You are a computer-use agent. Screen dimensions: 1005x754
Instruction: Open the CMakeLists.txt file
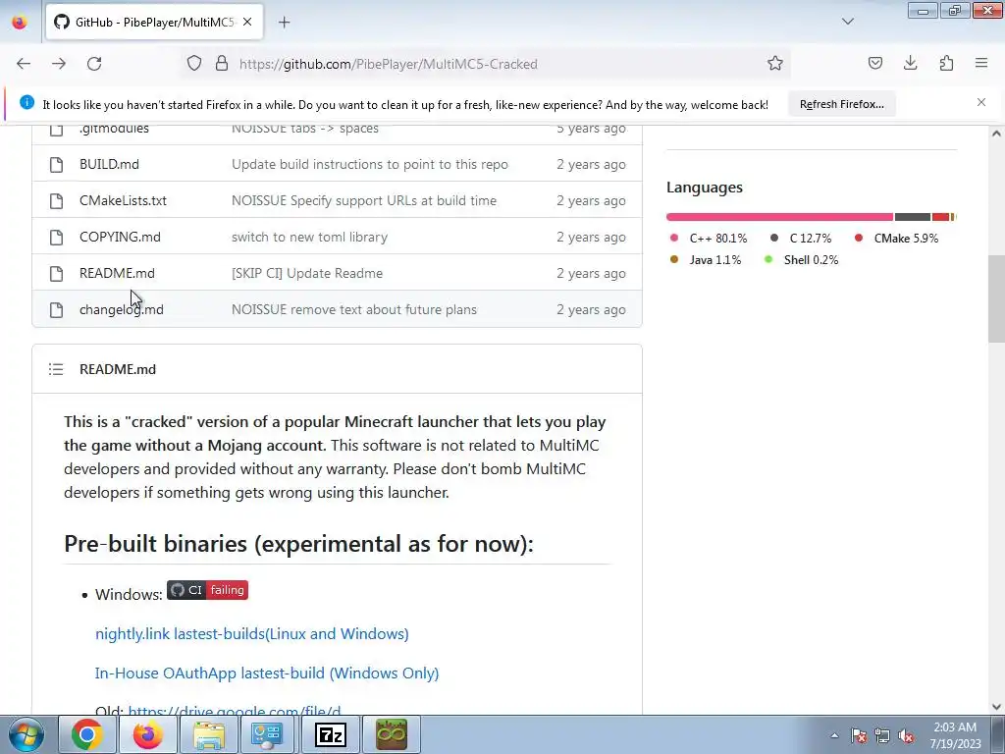coord(123,200)
